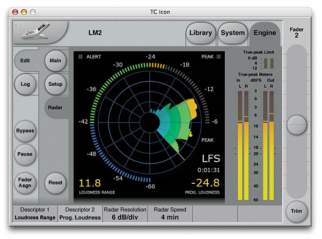Click the 0:01:31 elapsed time readout
Screen dimensions: 322x239
208,170
